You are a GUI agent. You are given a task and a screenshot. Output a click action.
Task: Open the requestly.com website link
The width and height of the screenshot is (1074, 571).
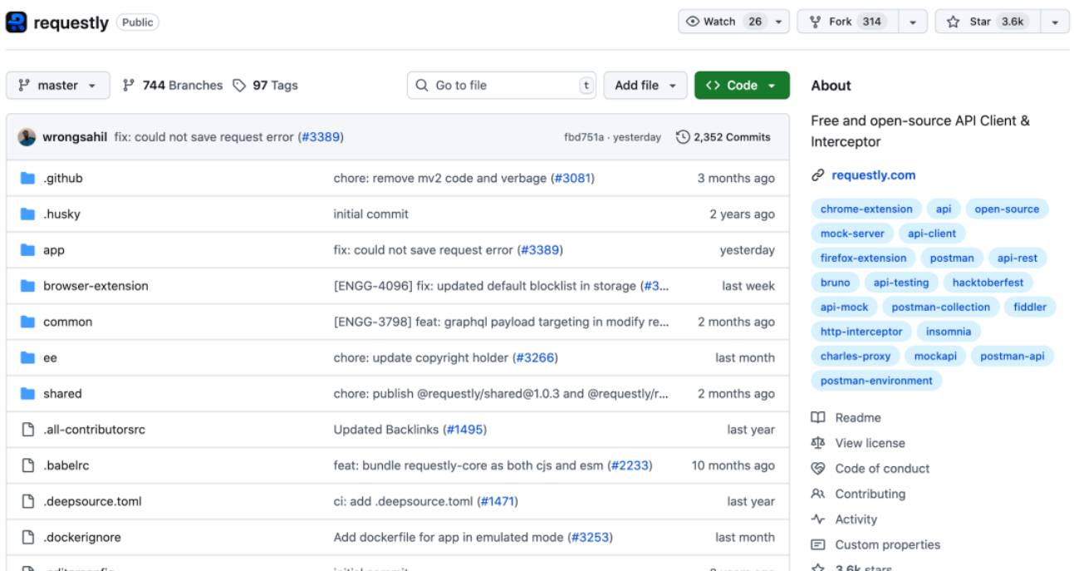(873, 175)
